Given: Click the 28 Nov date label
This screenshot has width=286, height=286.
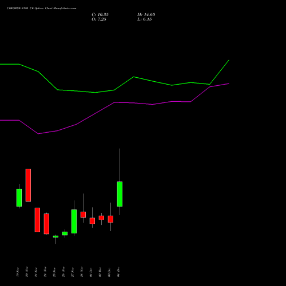Looking at the screenshot, I should tap(82, 272).
